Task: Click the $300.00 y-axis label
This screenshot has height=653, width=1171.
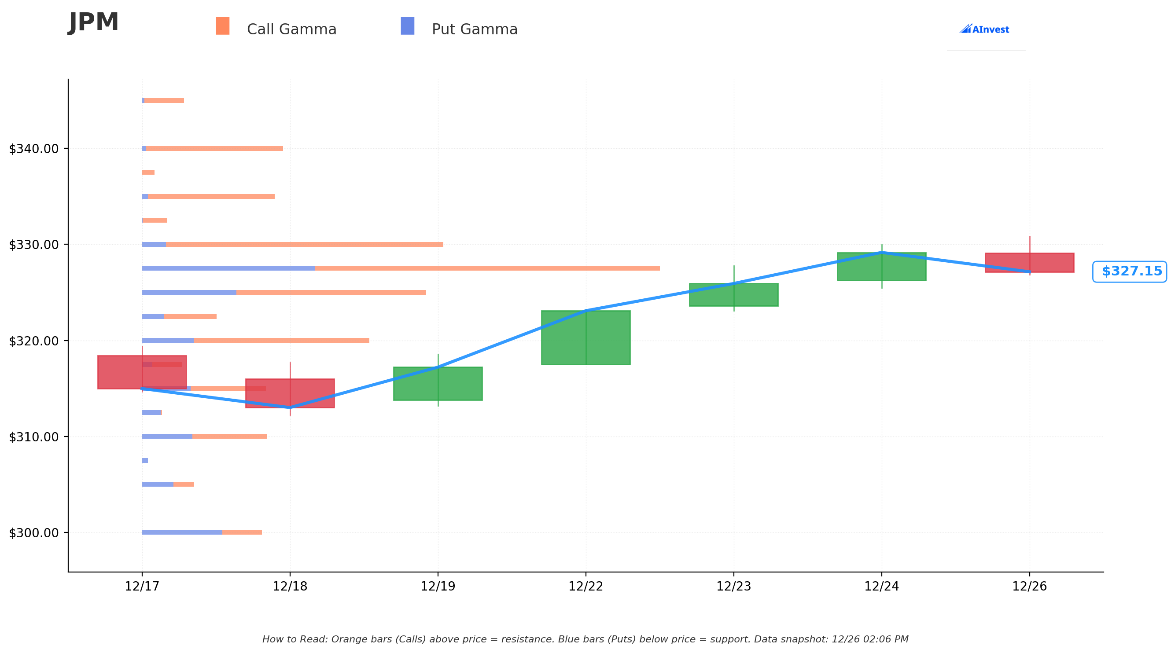Action: point(34,532)
